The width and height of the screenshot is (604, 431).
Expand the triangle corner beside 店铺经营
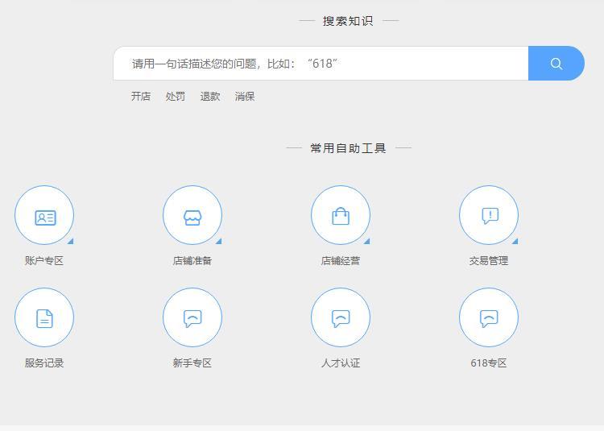tap(367, 242)
